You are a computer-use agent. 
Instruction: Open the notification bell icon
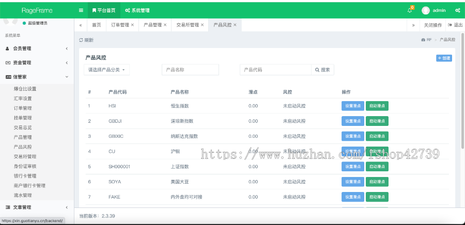click(410, 10)
